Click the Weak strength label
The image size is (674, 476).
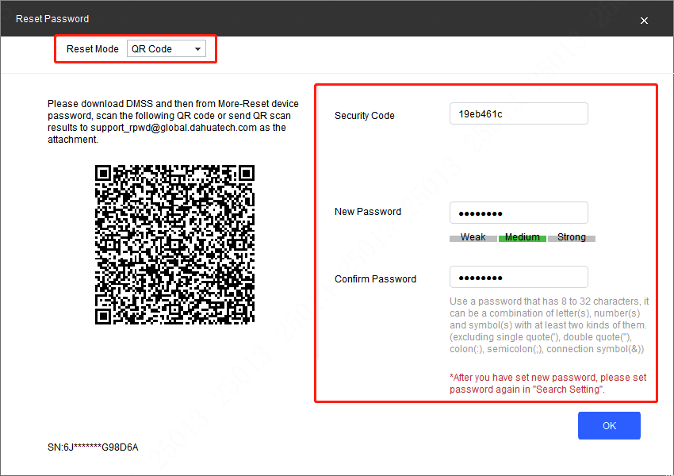(x=473, y=236)
